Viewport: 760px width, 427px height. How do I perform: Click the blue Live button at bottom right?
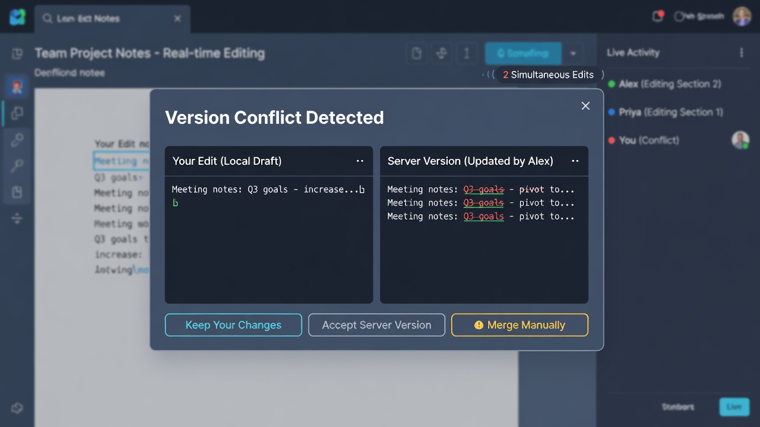[x=734, y=407]
